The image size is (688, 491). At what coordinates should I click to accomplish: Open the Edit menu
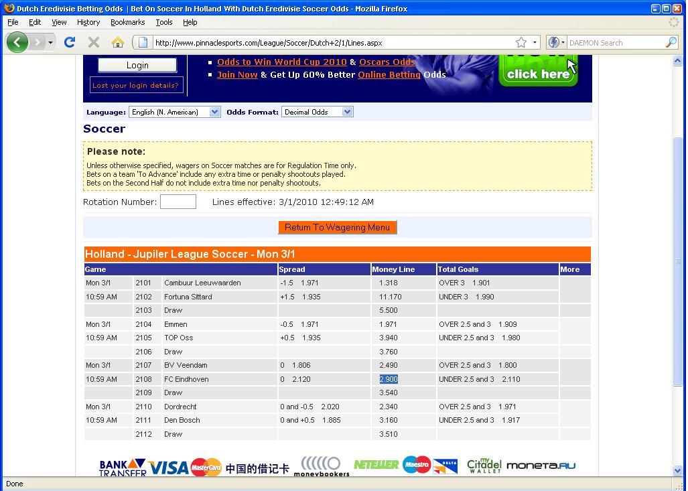point(35,22)
